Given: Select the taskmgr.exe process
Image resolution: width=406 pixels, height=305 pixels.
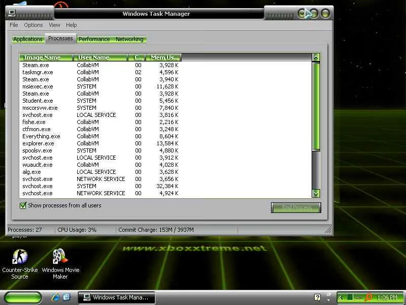Looking at the screenshot, I should (x=100, y=72).
